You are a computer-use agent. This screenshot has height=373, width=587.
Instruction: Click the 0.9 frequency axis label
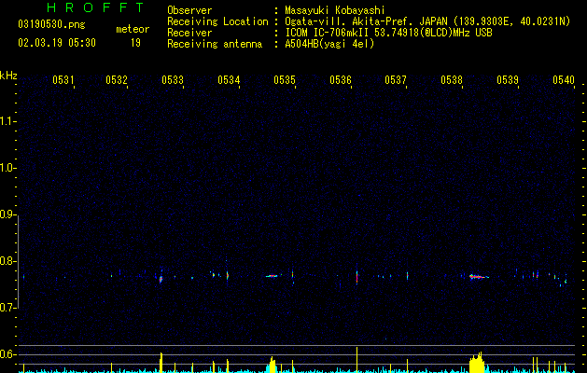click(x=7, y=214)
